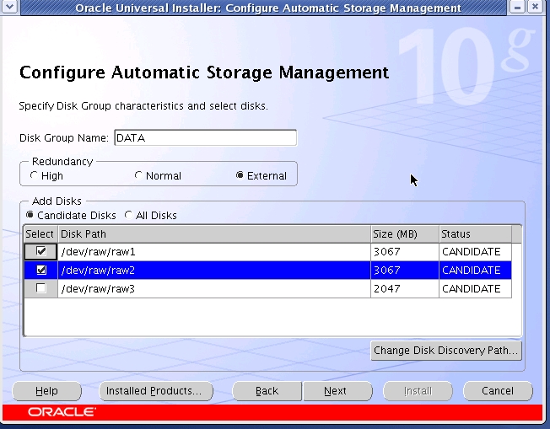Viewport: 550px width, 429px height.
Task: Click the Disk Group Name input field
Action: [x=206, y=137]
